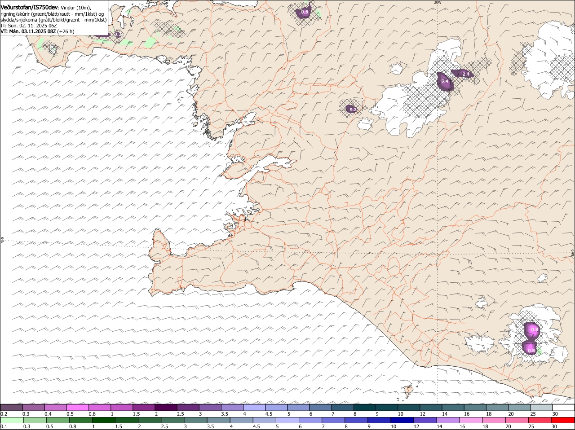Click the '(+26 h)' forecast offset text
This screenshot has height=430, width=575.
66,31
